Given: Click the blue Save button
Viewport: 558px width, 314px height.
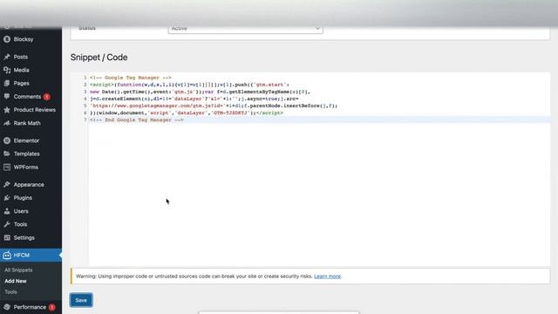Looking at the screenshot, I should (81, 300).
